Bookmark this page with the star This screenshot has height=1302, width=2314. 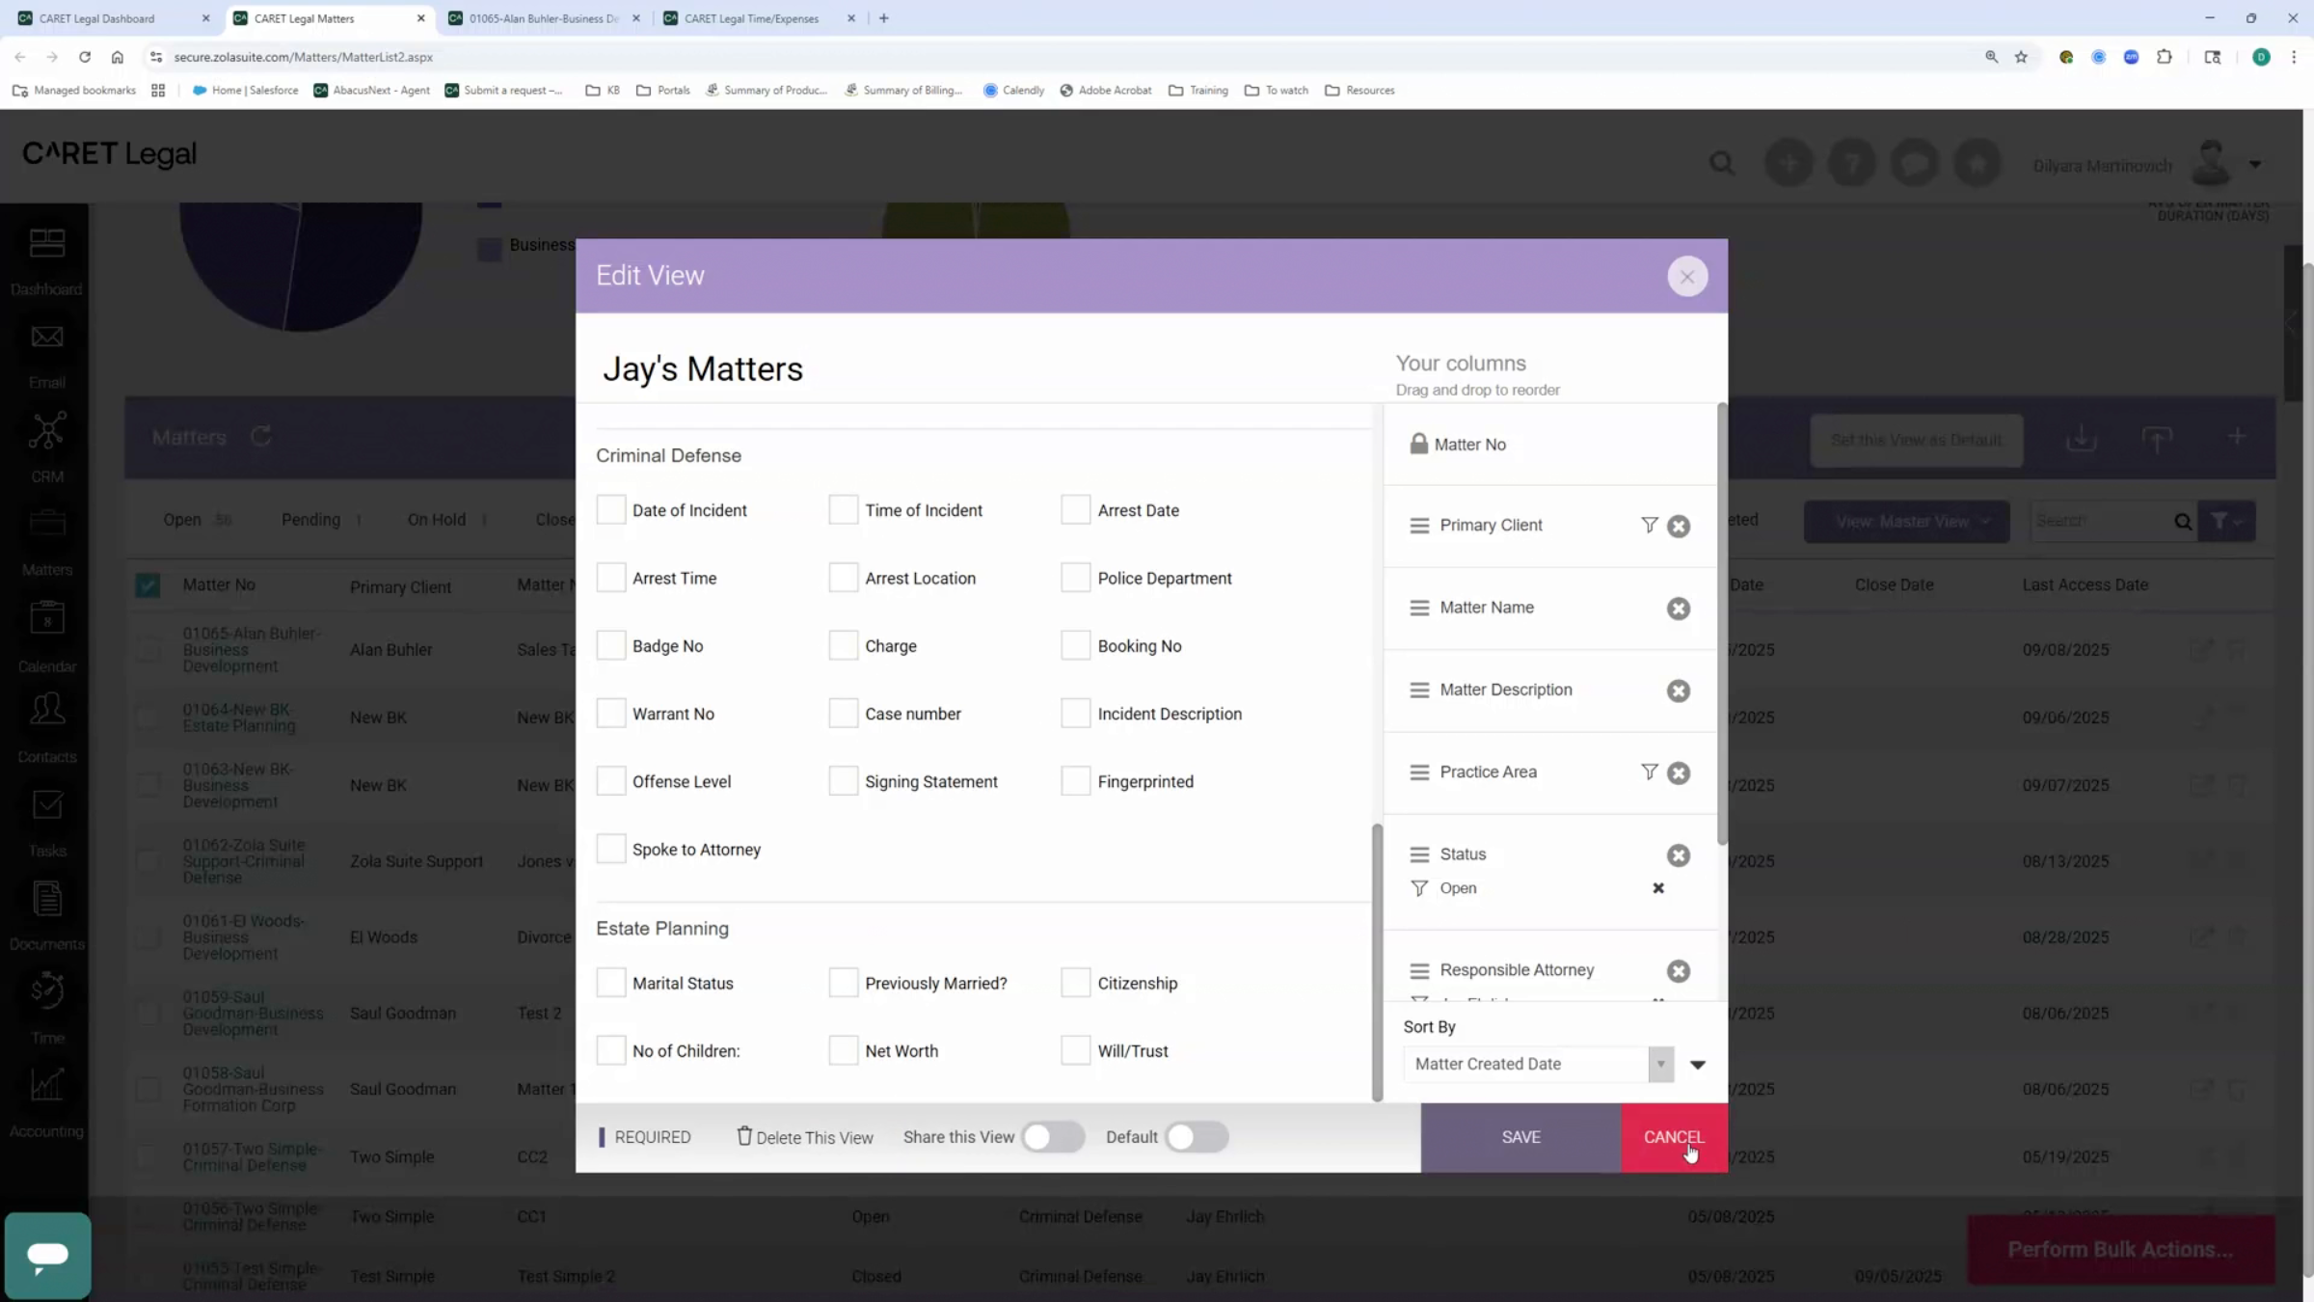(2021, 57)
